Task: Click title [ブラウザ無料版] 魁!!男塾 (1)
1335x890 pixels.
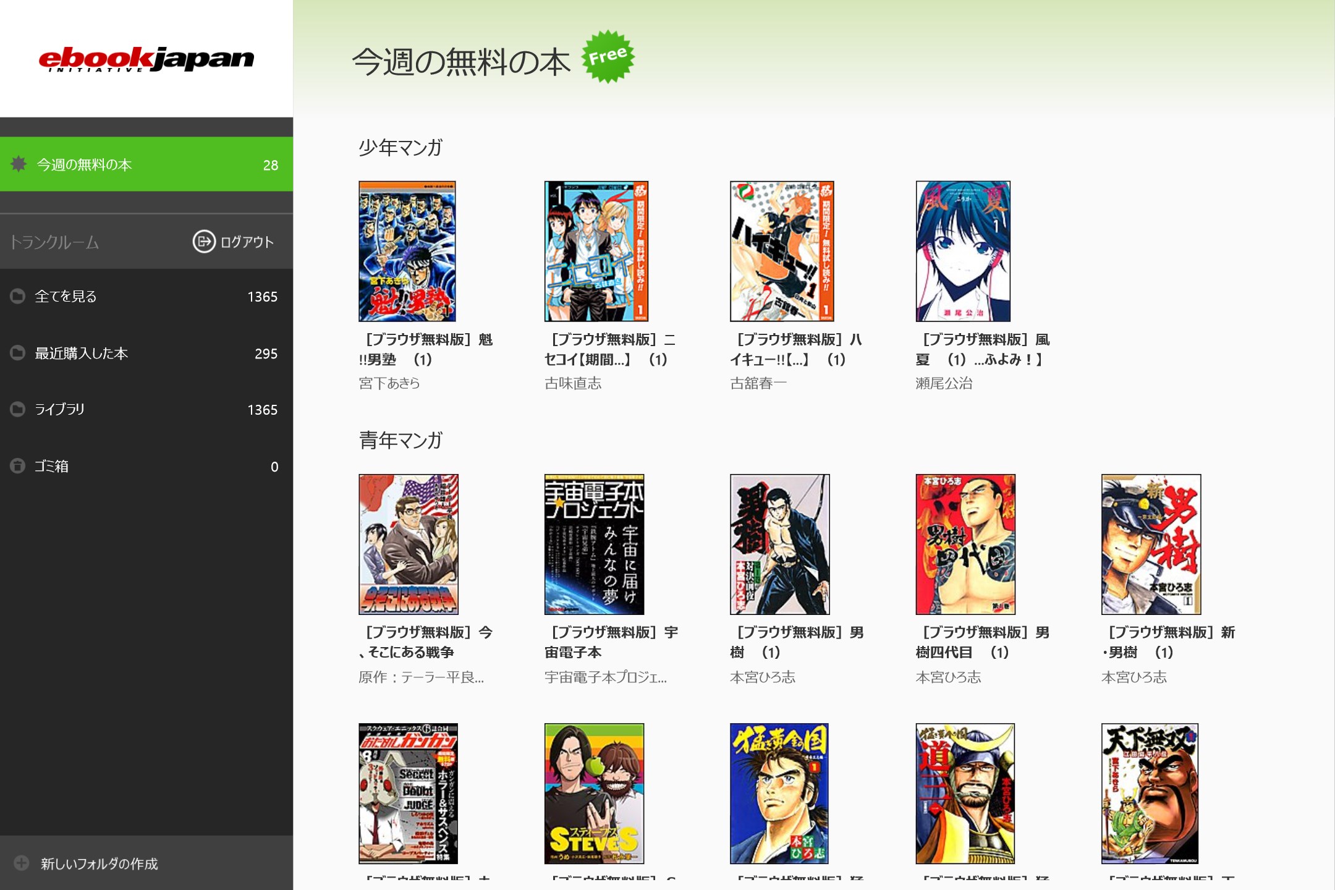Action: [x=426, y=349]
